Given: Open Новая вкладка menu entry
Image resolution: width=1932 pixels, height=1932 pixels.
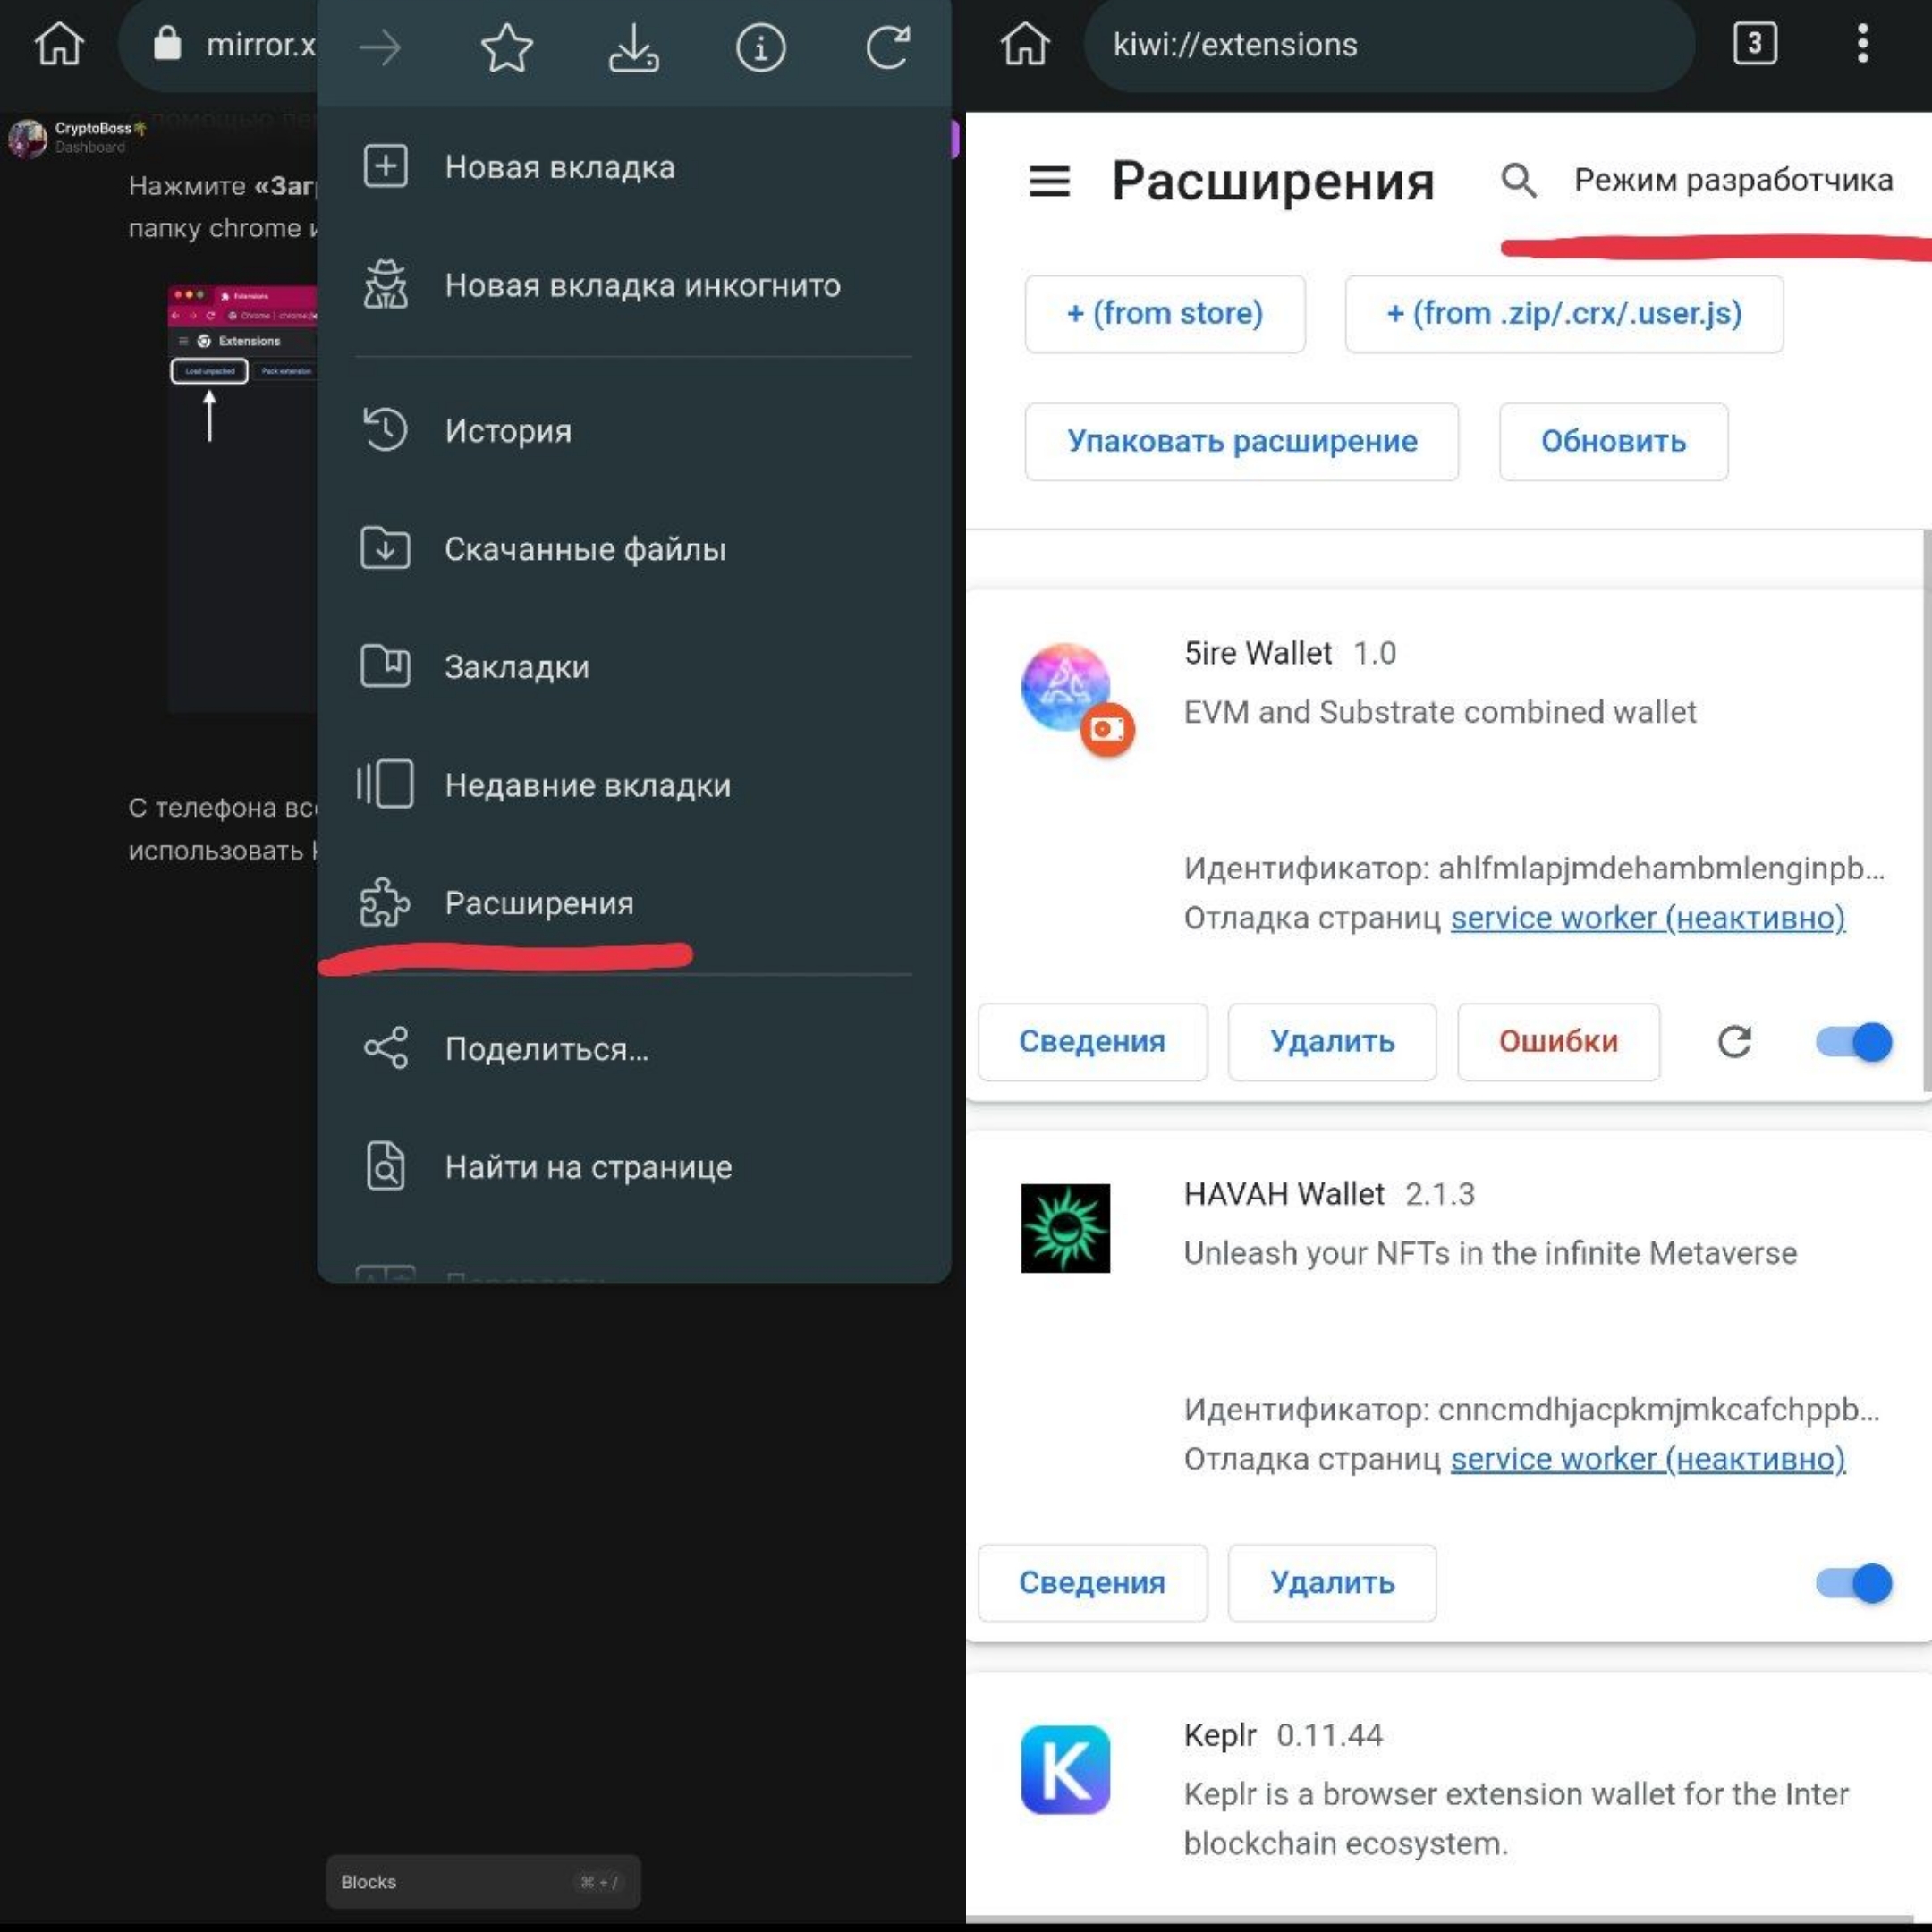Looking at the screenshot, I should (634, 167).
